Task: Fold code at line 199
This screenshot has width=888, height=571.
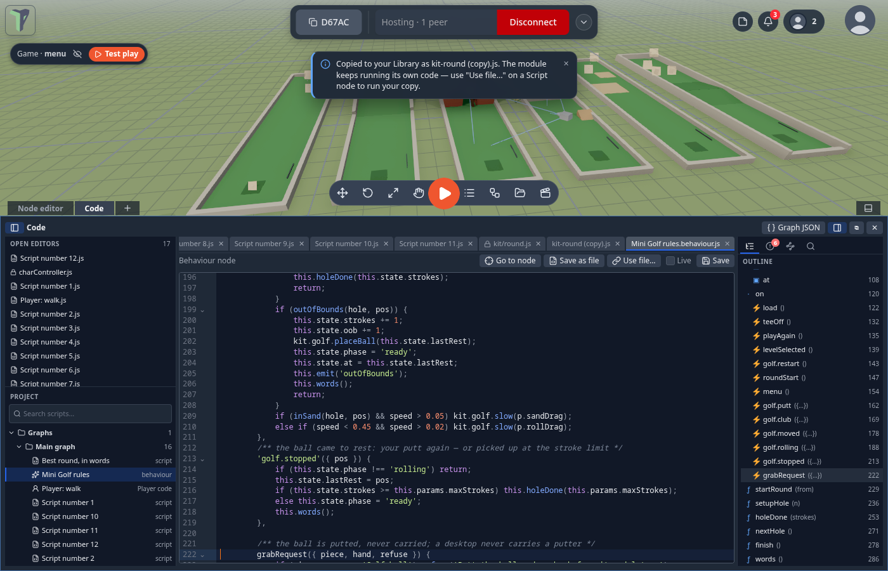Action: coord(202,310)
